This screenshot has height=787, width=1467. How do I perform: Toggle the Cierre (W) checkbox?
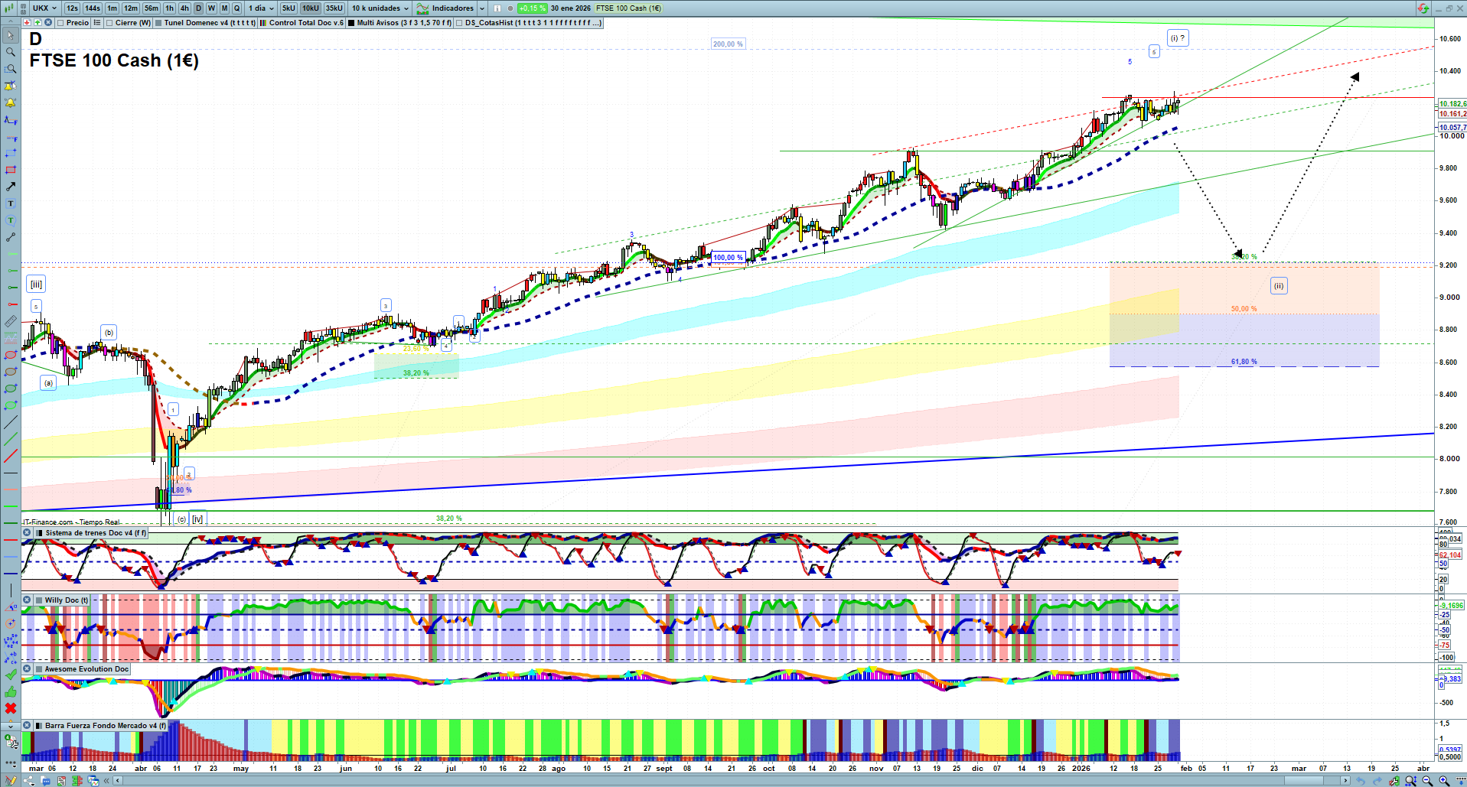[109, 23]
